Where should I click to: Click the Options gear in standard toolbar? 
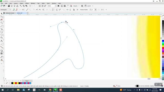tap(82, 6)
